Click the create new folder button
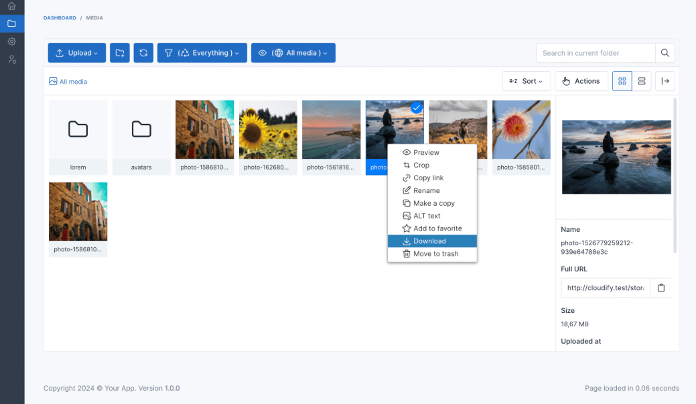Viewport: 696px width, 404px height. tap(120, 53)
